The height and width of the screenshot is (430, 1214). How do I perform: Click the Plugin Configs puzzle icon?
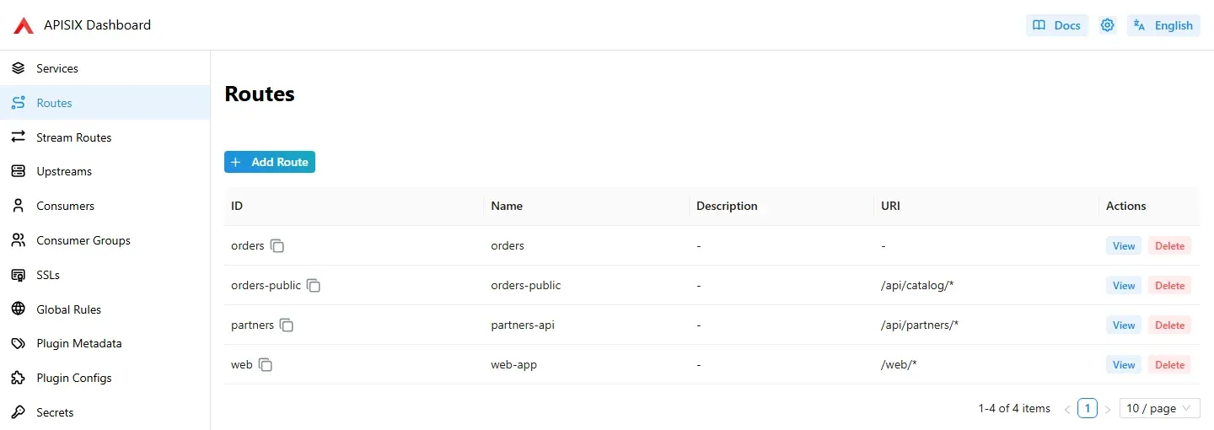tap(19, 378)
